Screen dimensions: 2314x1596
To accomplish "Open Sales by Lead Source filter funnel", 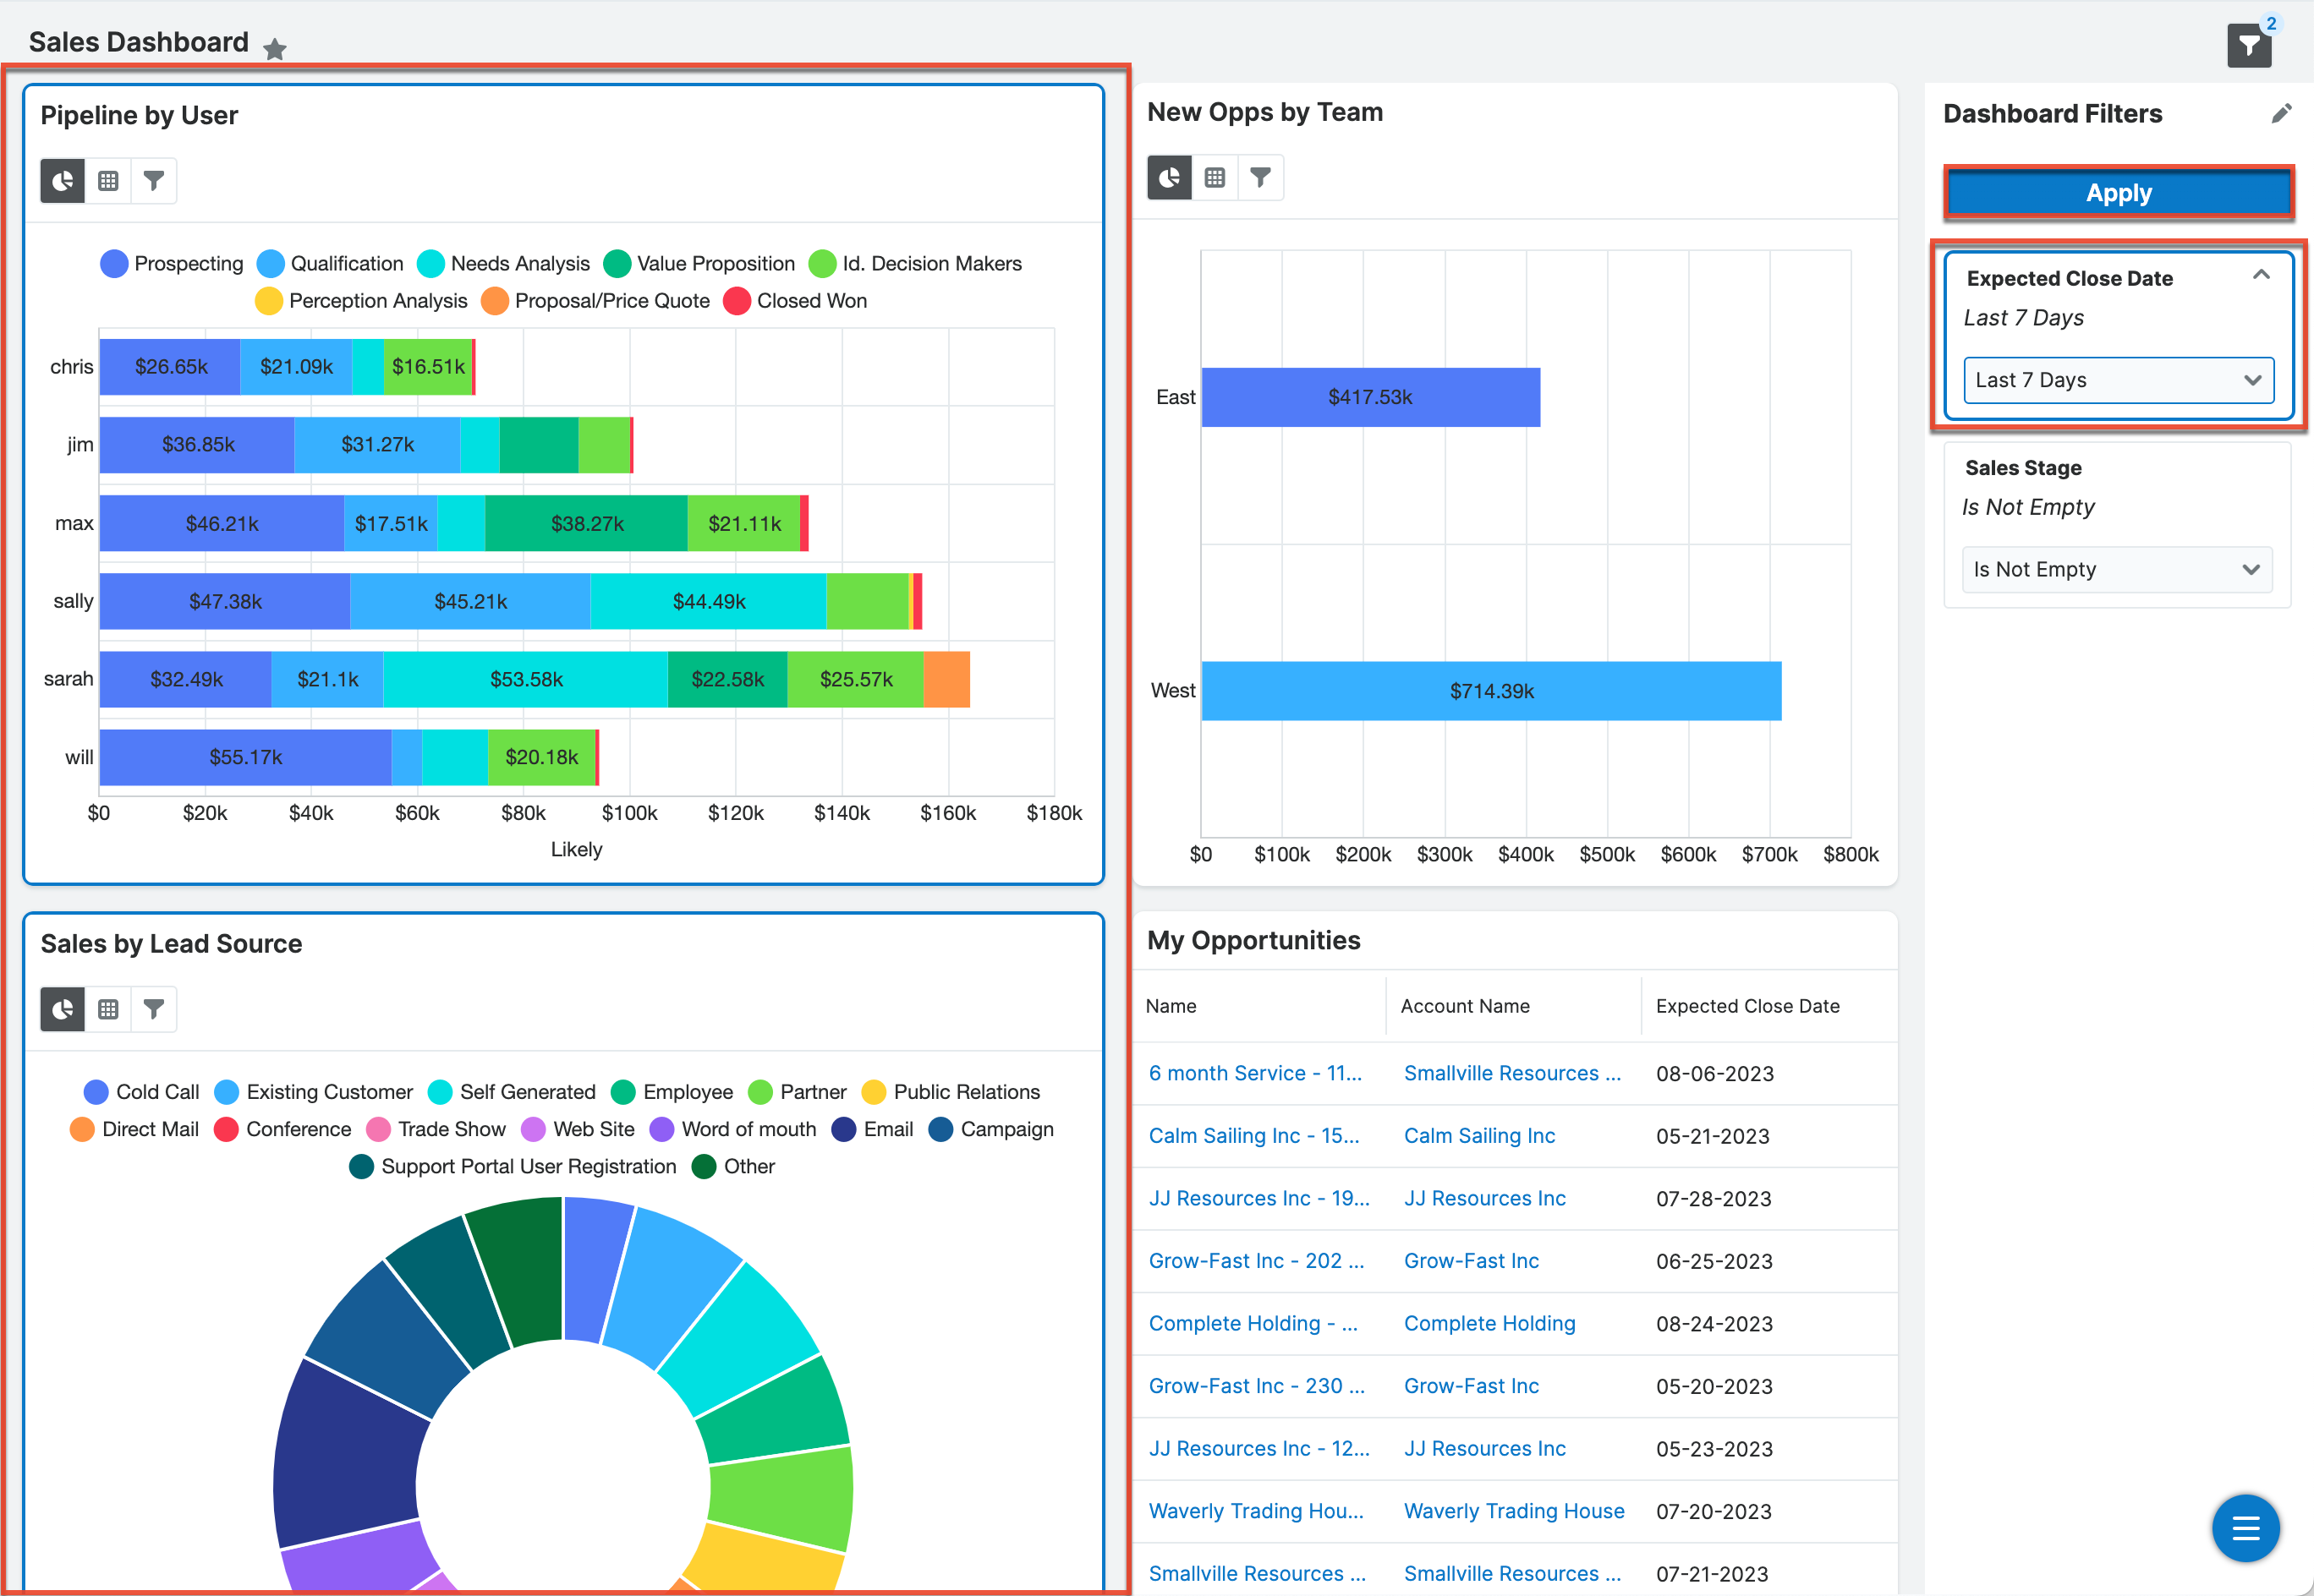I will tap(154, 1009).
